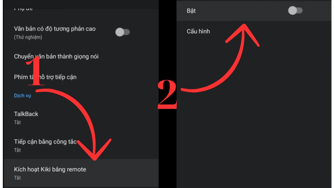335x188 pixels.
Task: Open the TalkBack service settings
Action: tap(26, 114)
